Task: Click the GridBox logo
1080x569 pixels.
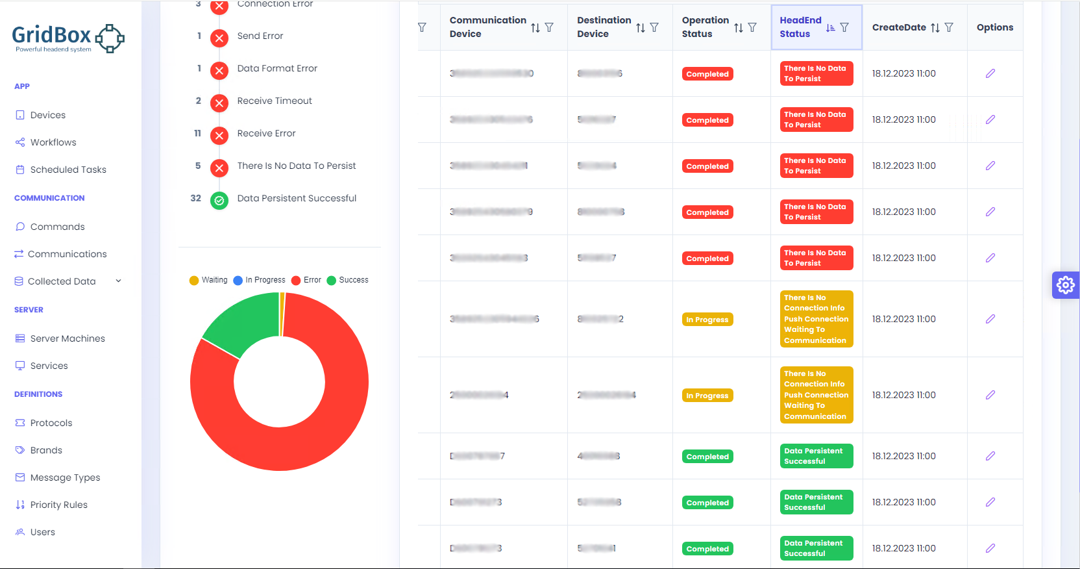Action: [x=68, y=38]
